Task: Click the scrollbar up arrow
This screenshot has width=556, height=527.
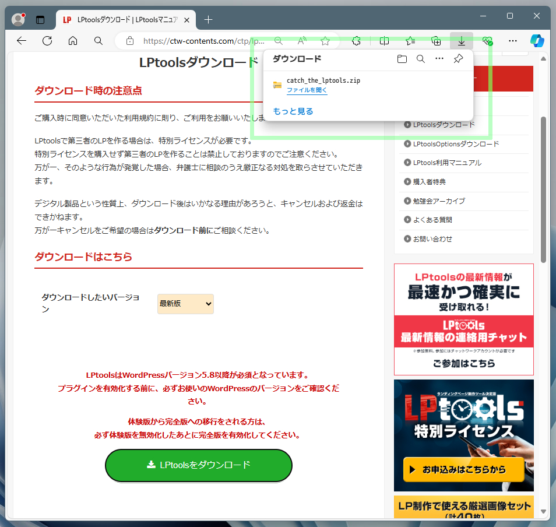Action: [x=543, y=59]
